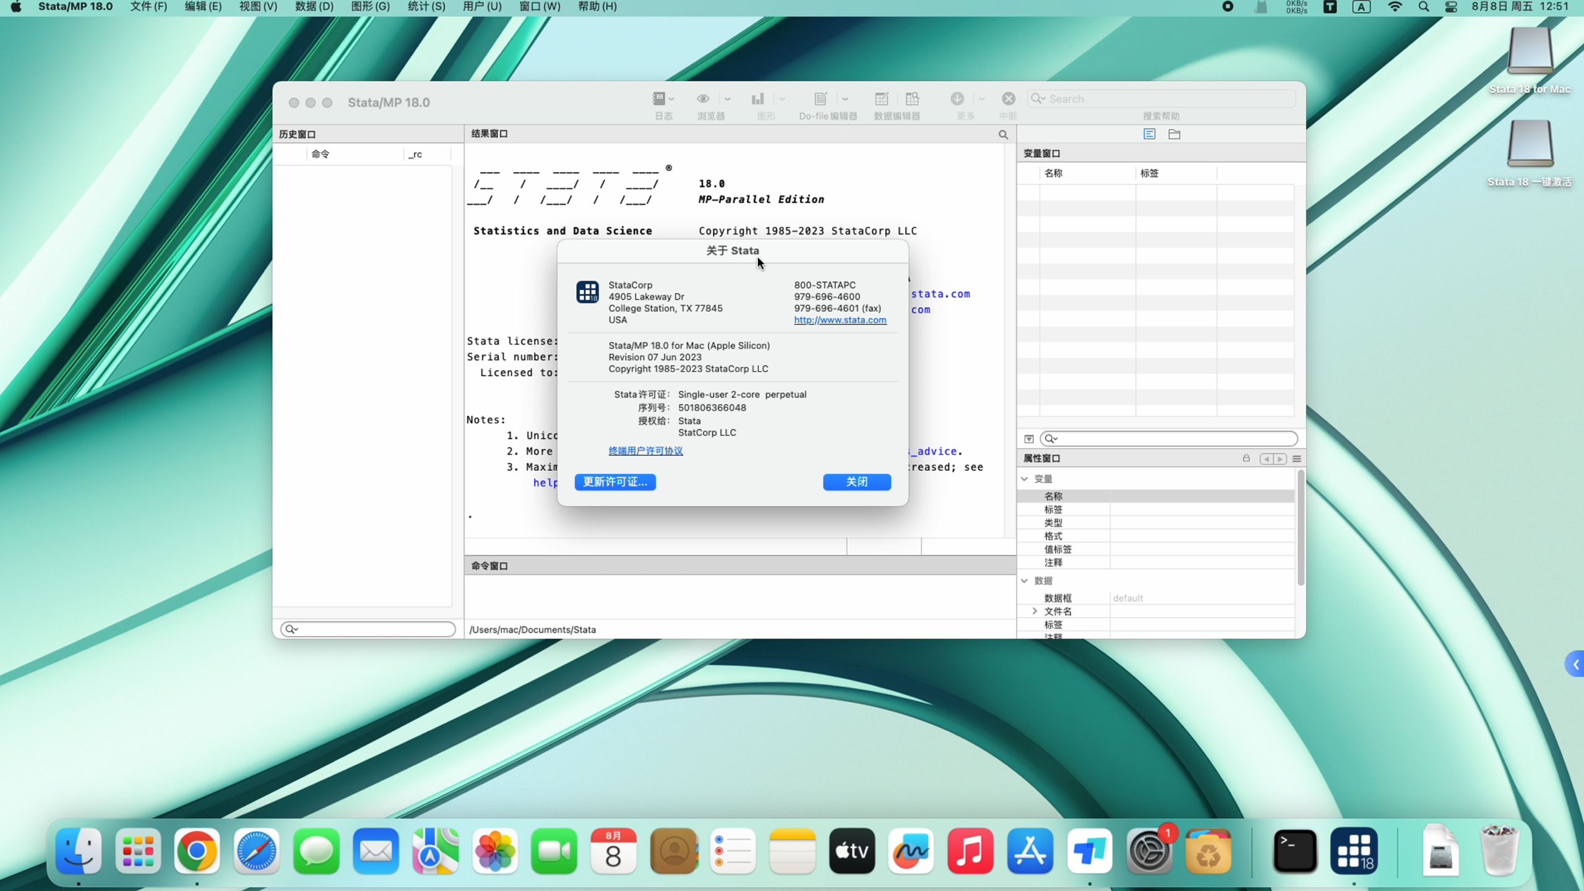Toggle the properties window lock icon
1584x891 pixels.
pos(1246,458)
